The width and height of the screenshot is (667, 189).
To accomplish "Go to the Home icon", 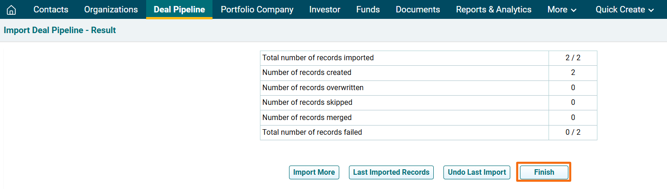I will [11, 10].
